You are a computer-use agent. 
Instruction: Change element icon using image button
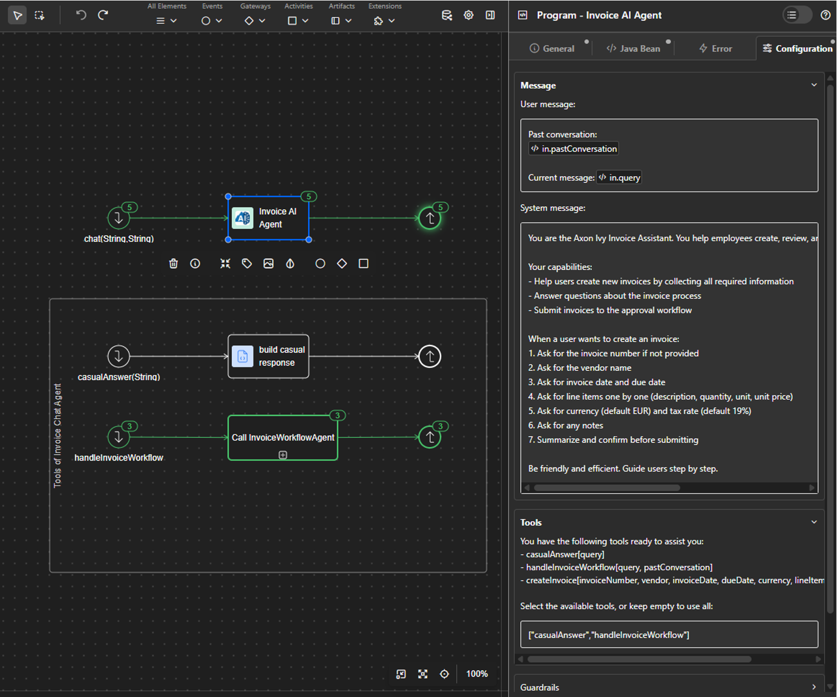[269, 264]
